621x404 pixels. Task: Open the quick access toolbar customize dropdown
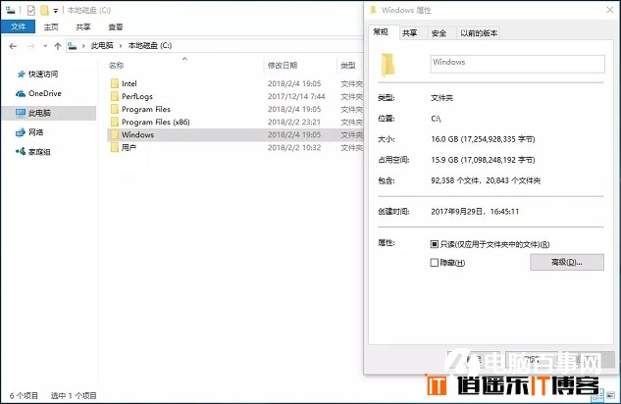pos(56,11)
